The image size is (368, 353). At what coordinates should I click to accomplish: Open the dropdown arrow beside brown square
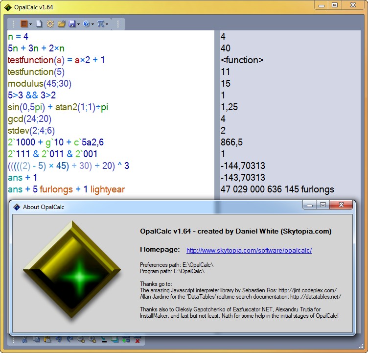tap(30, 24)
